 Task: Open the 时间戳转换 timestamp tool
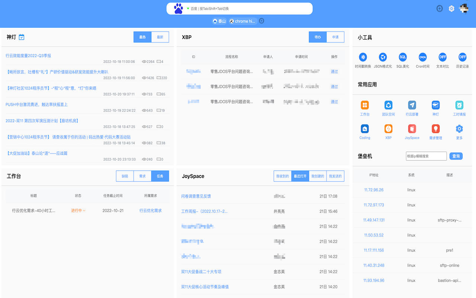click(x=363, y=60)
